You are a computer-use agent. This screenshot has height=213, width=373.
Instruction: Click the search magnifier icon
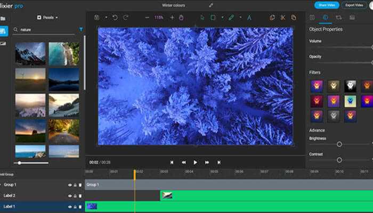pyautogui.click(x=15, y=30)
